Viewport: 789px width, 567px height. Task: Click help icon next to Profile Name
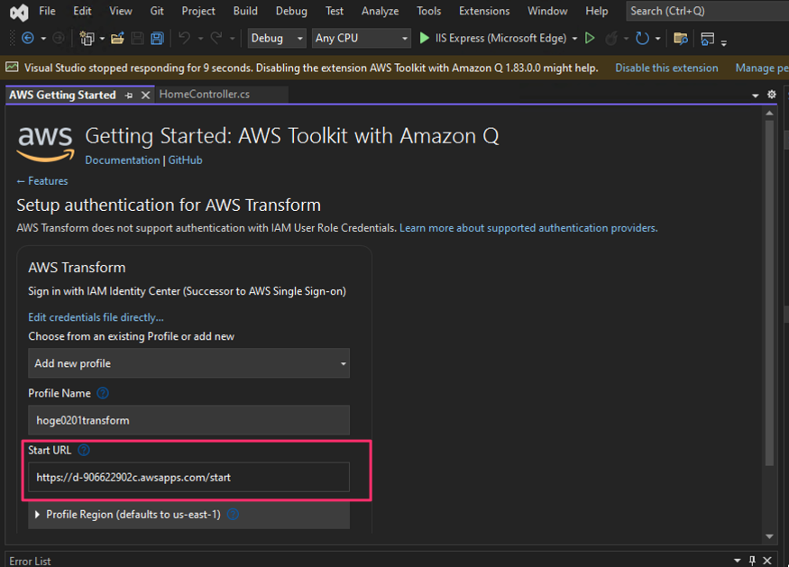[x=103, y=393]
